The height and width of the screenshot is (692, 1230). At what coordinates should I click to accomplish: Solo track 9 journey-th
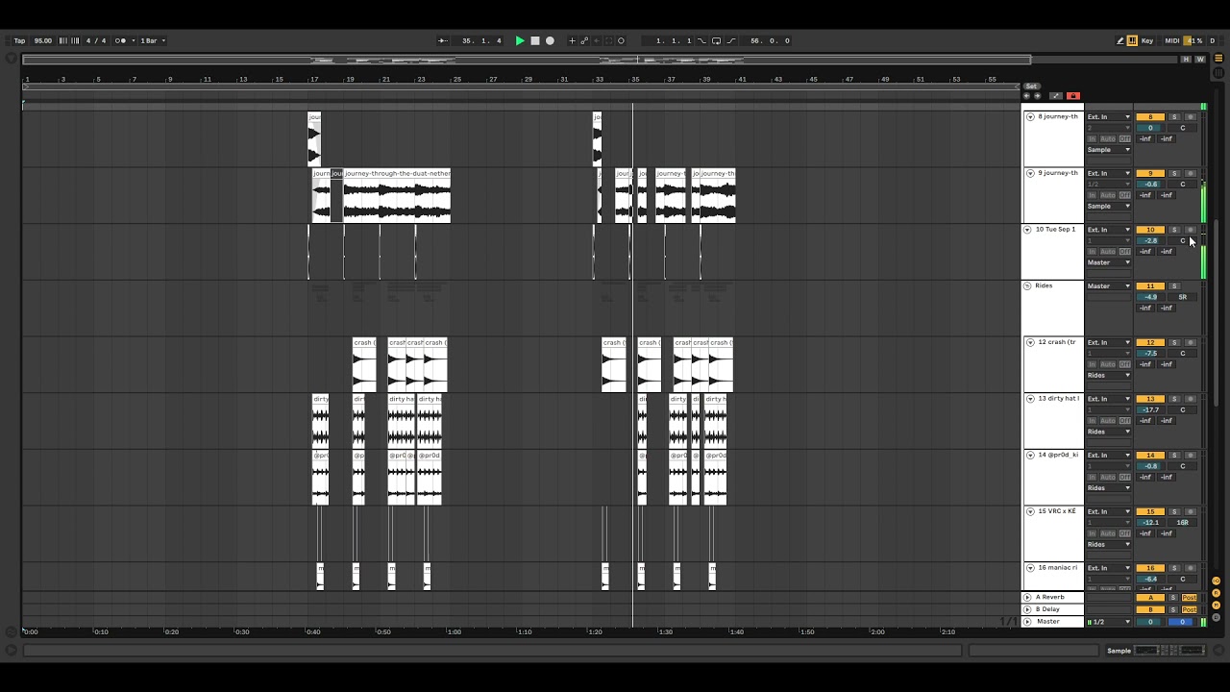pos(1173,174)
